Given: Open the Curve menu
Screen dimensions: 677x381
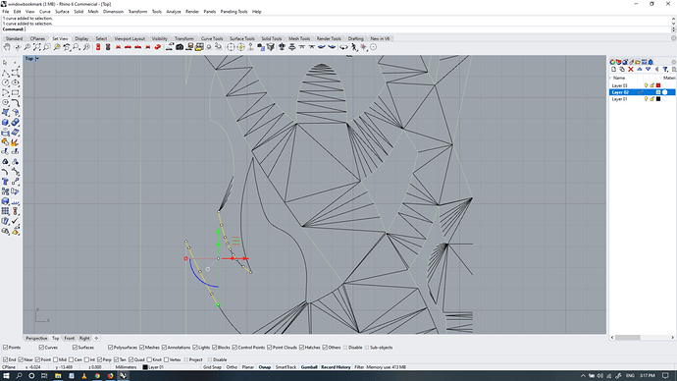Looking at the screenshot, I should (x=45, y=12).
